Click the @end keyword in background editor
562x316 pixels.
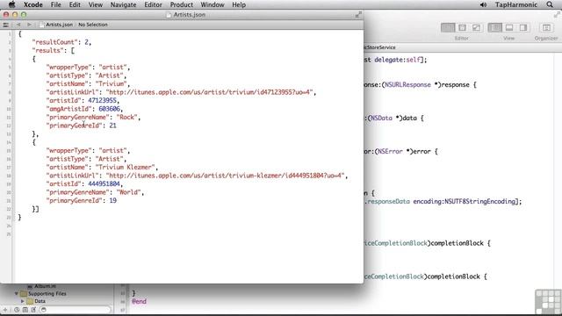click(139, 301)
